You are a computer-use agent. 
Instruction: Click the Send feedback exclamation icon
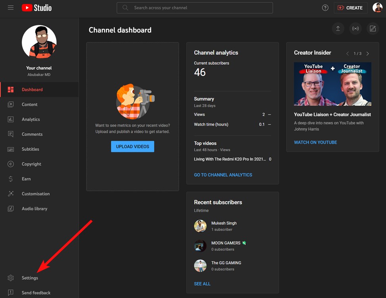(11, 292)
